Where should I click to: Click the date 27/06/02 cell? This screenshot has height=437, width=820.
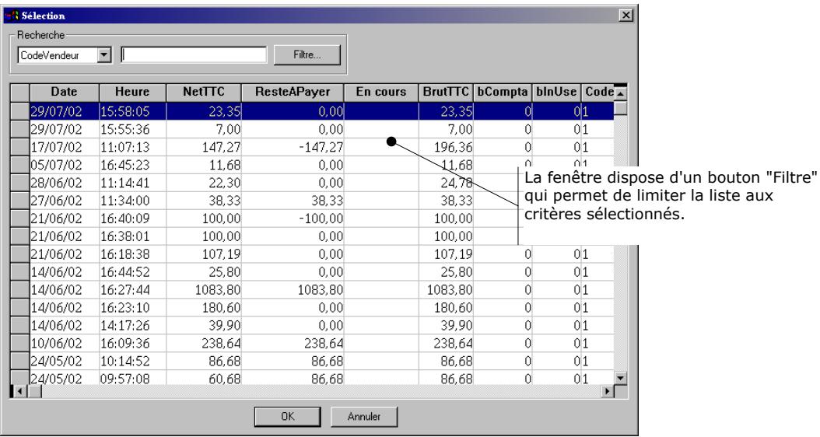[x=65, y=200]
